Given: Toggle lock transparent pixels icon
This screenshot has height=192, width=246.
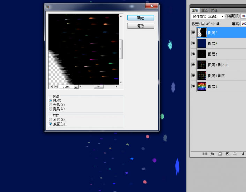Looking at the screenshot, I should coord(203,23).
